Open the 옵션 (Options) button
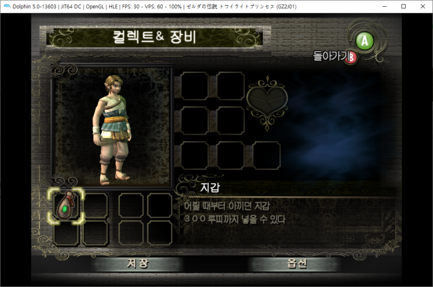The image size is (433, 287). (x=297, y=263)
